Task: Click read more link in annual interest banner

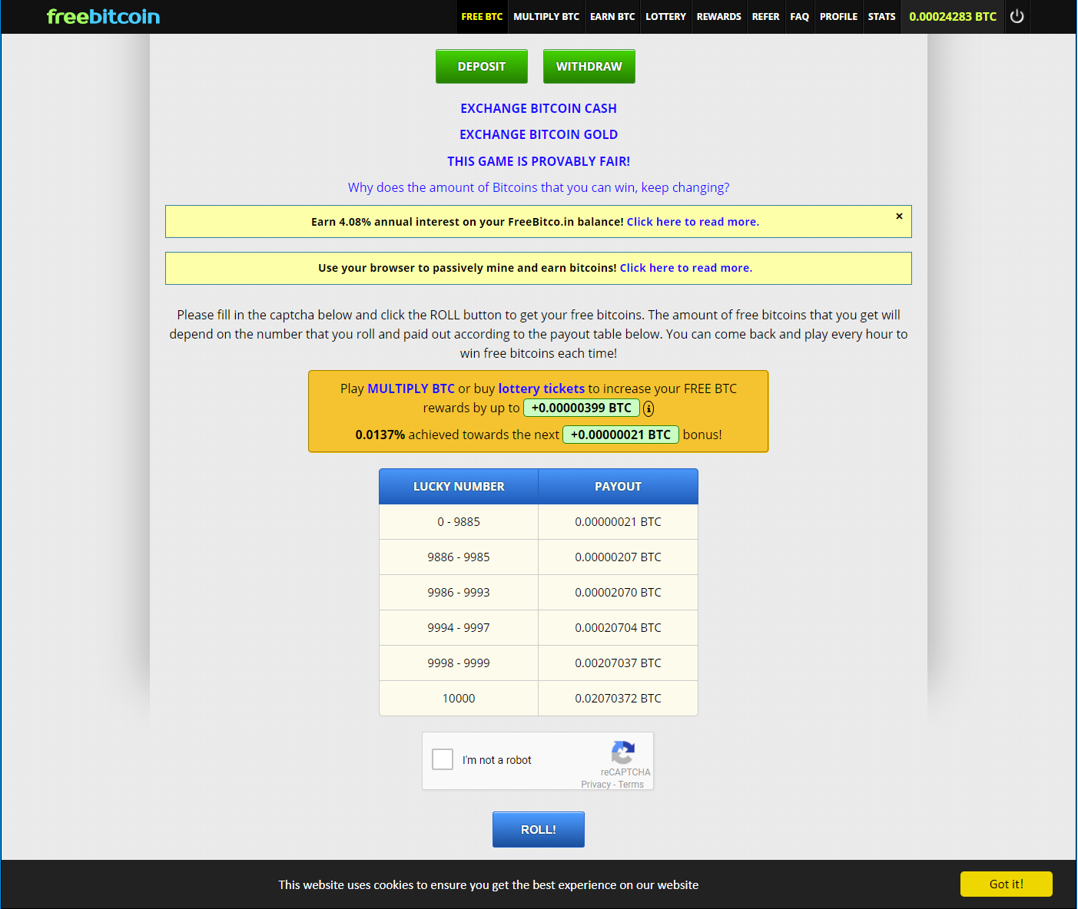Action: [693, 222]
